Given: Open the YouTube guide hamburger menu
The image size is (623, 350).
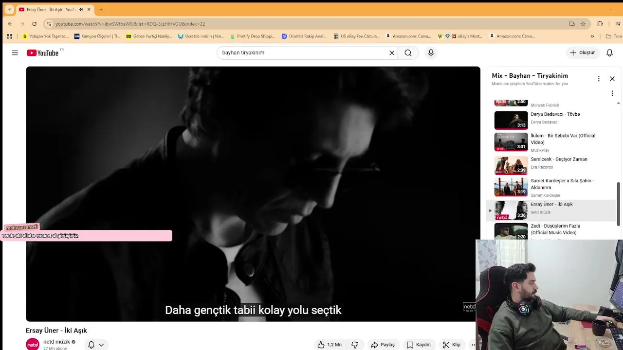Looking at the screenshot, I should (x=15, y=52).
